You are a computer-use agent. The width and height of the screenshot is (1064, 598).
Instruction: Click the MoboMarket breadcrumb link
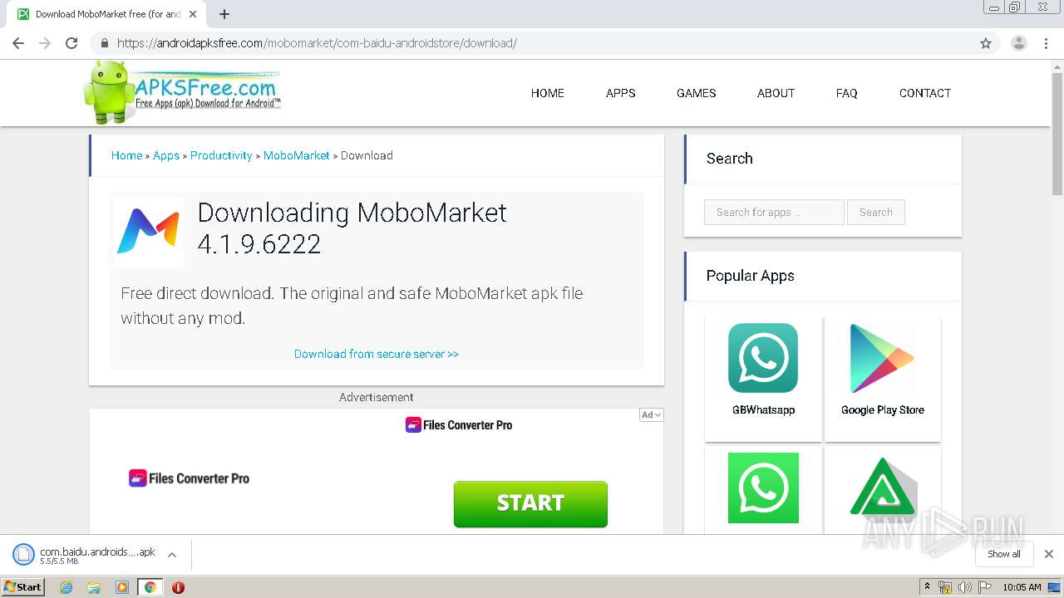[x=297, y=155]
